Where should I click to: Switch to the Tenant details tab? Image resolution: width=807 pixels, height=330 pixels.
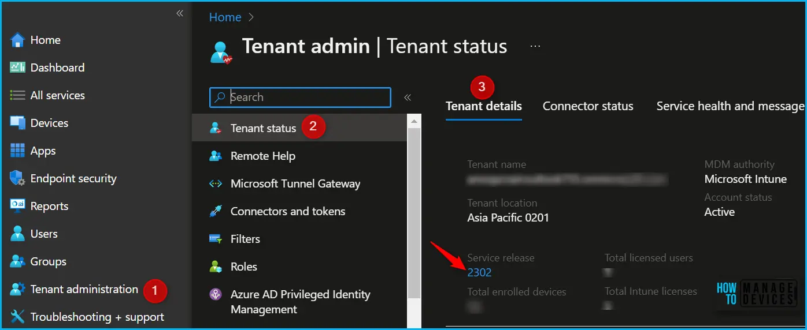click(484, 106)
